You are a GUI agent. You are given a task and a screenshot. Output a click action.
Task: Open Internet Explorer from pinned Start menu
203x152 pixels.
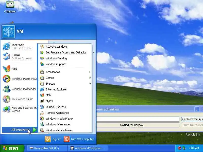pos(20,46)
